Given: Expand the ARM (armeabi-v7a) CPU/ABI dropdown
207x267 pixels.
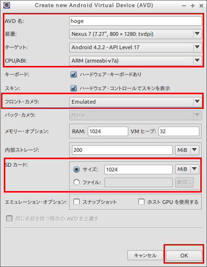Looking at the screenshot, I should (135, 61).
